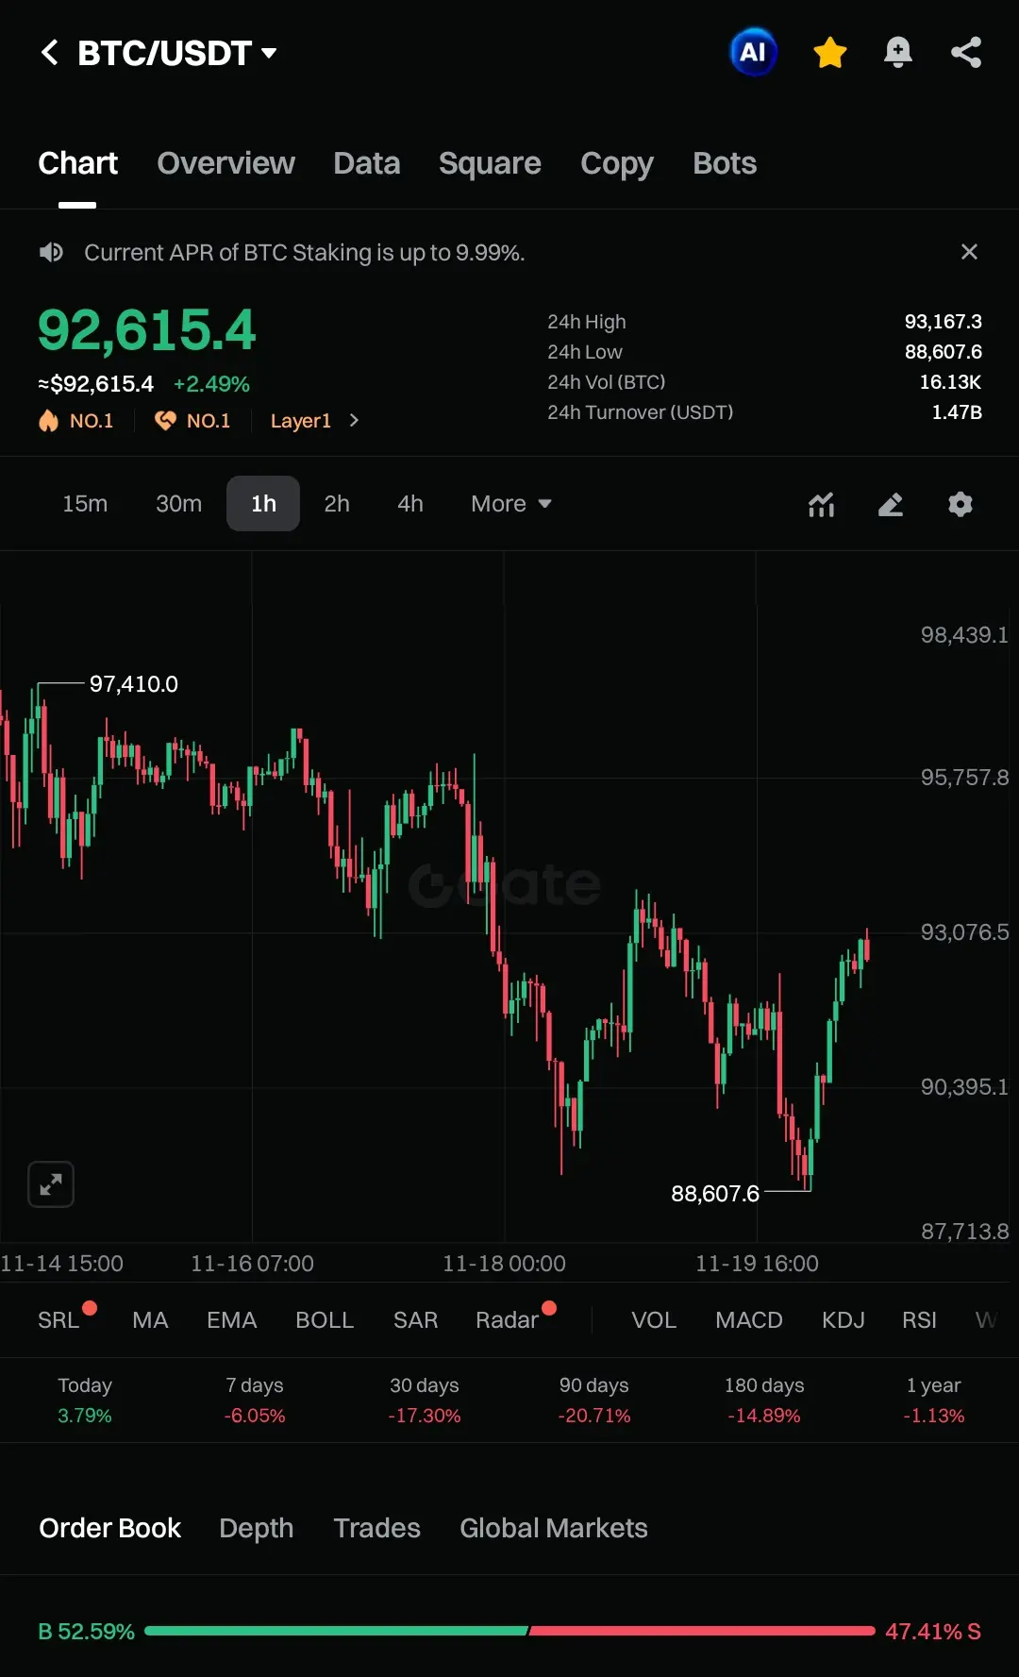Tap the 7 days -6.05% performance
The image size is (1019, 1677).
pyautogui.click(x=255, y=1400)
